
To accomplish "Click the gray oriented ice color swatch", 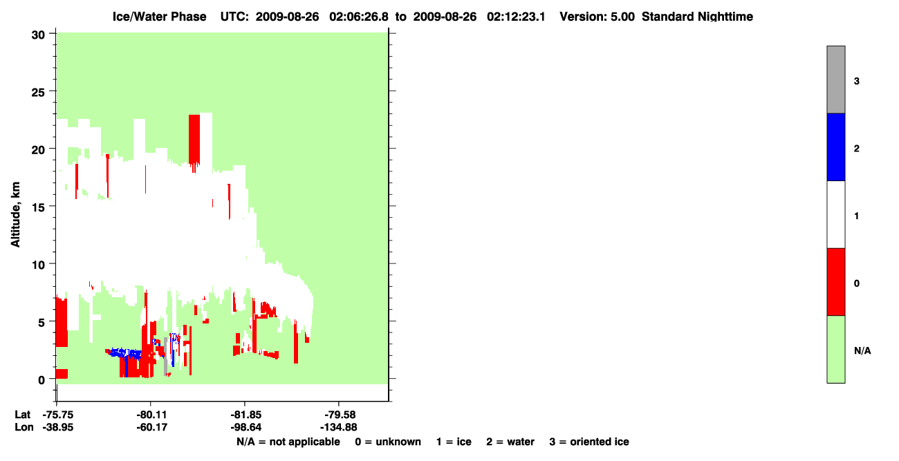I will tap(835, 79).
